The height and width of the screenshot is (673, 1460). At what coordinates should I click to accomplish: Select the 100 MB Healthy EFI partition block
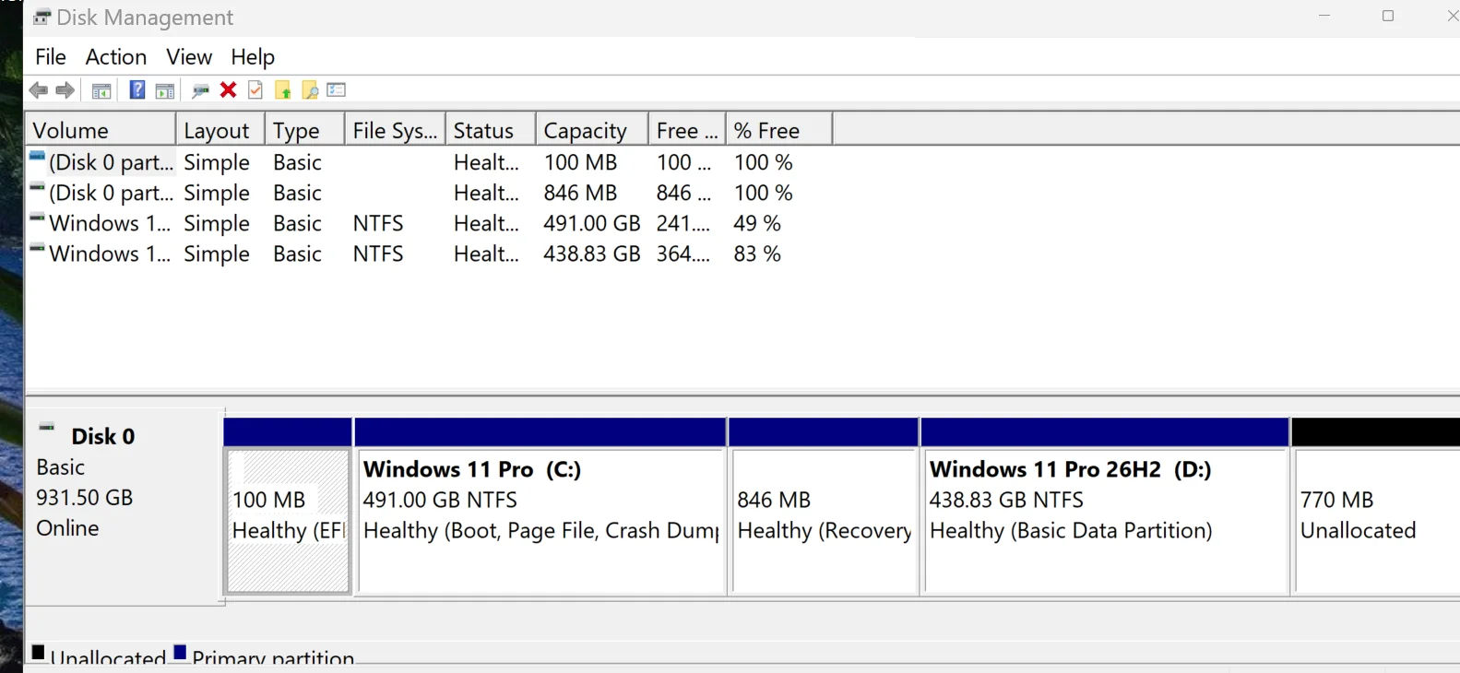pyautogui.click(x=289, y=521)
